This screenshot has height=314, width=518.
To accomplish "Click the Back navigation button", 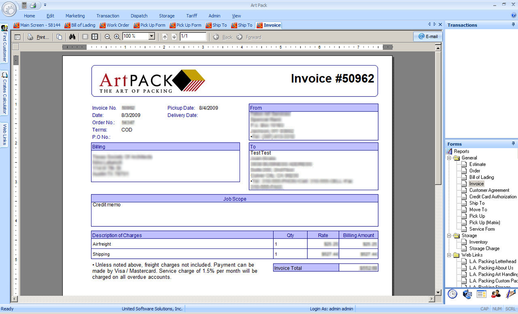I will (223, 37).
